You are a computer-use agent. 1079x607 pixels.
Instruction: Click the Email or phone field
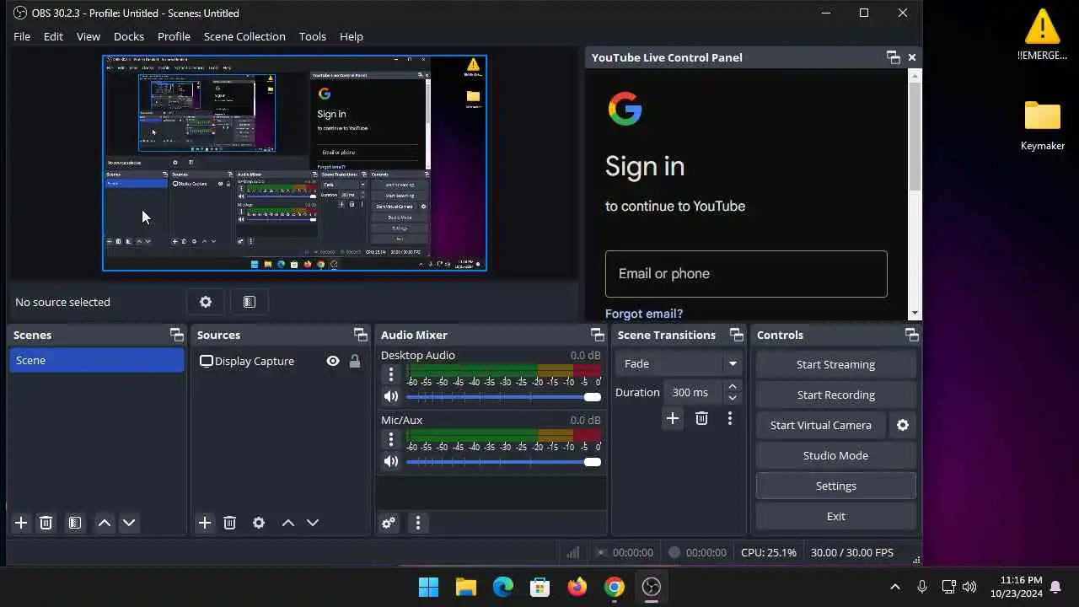pyautogui.click(x=746, y=274)
